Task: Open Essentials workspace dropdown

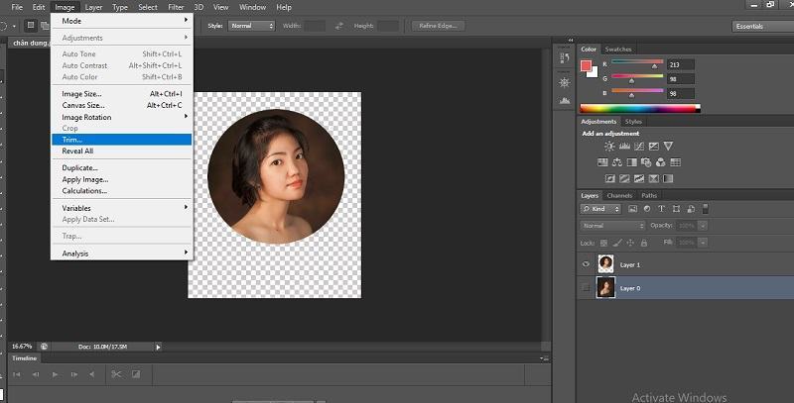Action: pos(762,27)
